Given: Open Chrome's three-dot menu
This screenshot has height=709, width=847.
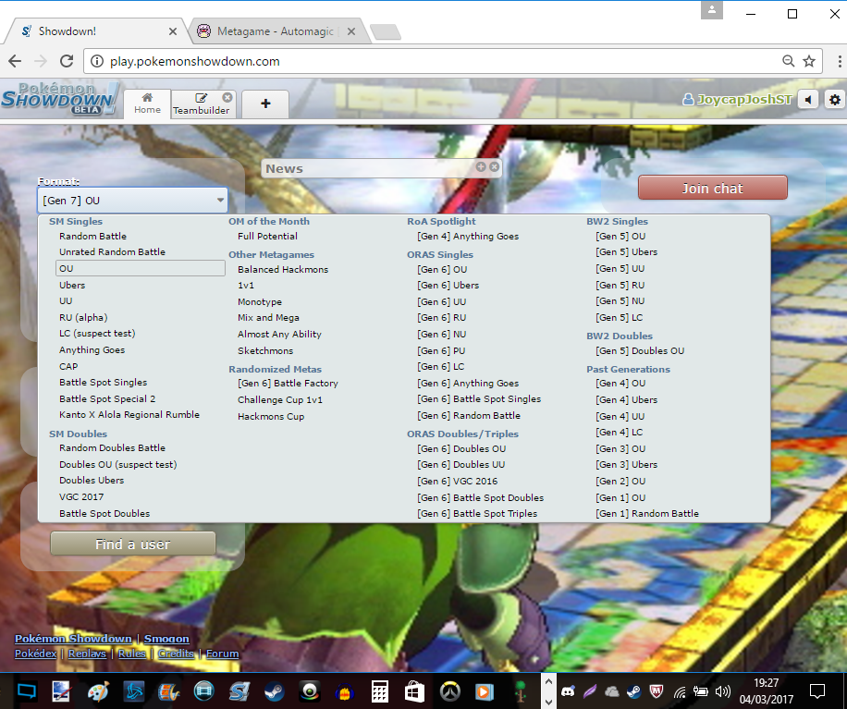Looking at the screenshot, I should tap(835, 61).
